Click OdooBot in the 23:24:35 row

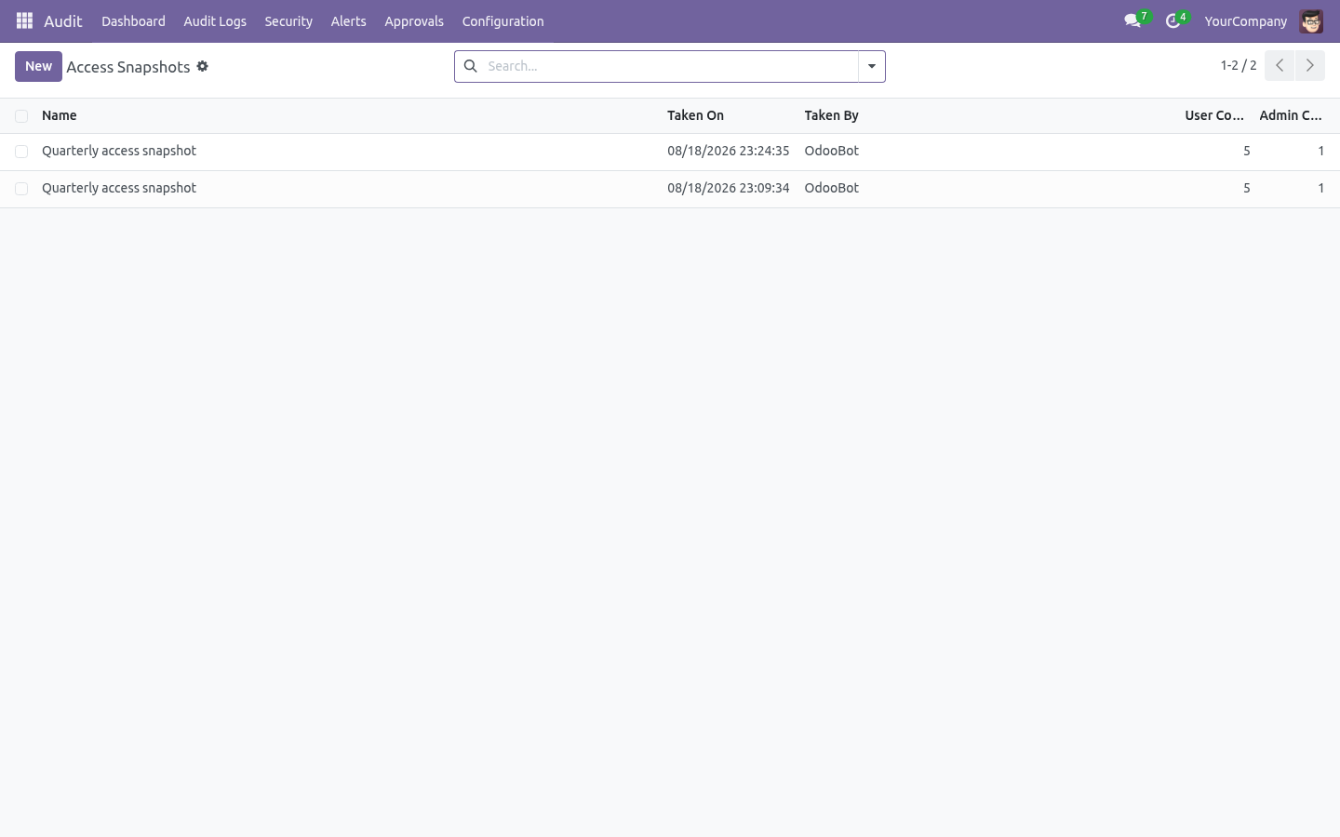click(x=831, y=151)
